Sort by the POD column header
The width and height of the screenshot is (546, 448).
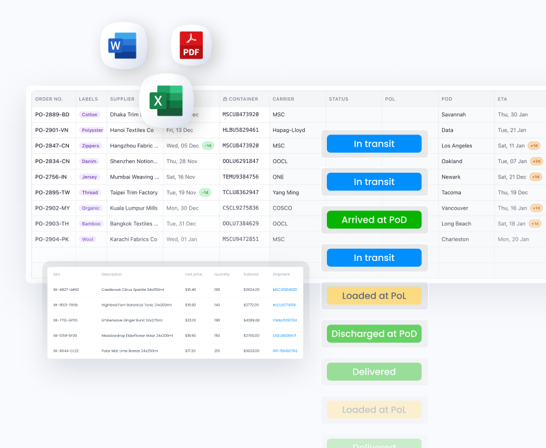[x=447, y=99]
